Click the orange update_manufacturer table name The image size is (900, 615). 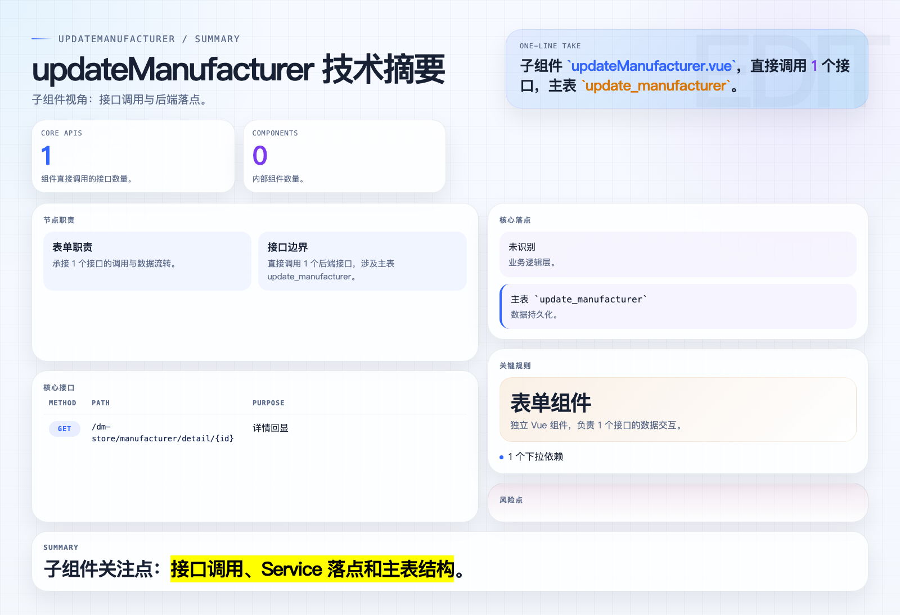tap(656, 85)
